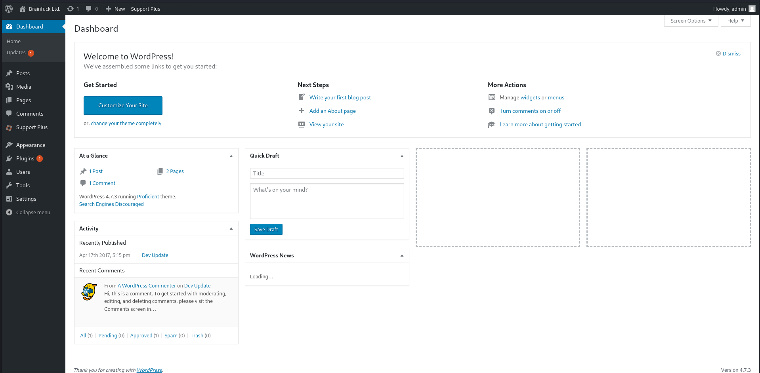Click the Support Plus lifebuoy icon
760x373 pixels.
click(x=9, y=128)
